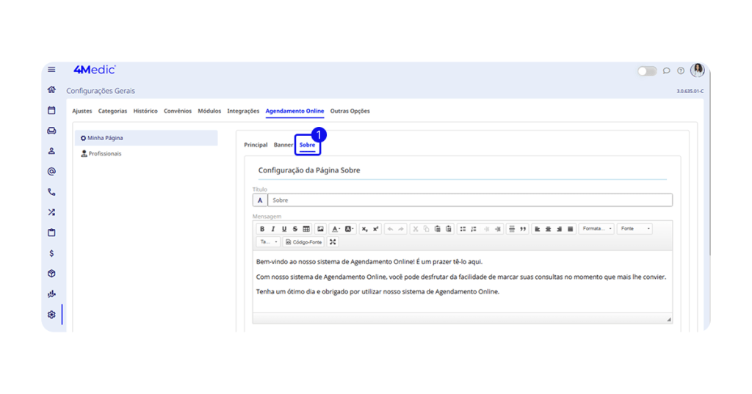Click the insert image icon

320,229
